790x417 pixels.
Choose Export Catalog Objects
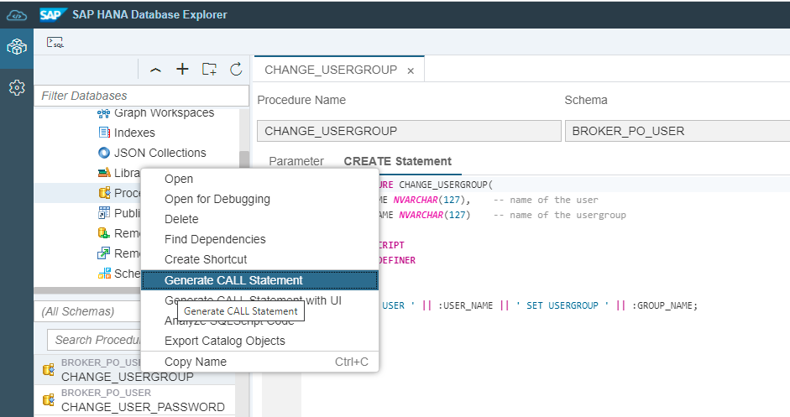[259, 341]
